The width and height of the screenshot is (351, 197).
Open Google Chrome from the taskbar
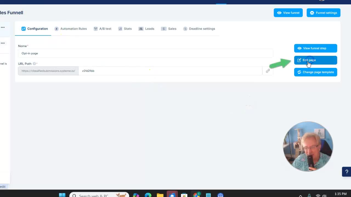point(196,195)
